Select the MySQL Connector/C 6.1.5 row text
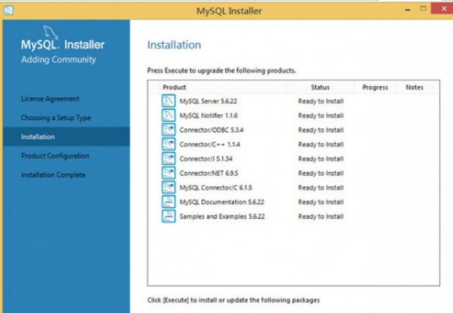The image size is (453, 313). tap(216, 188)
